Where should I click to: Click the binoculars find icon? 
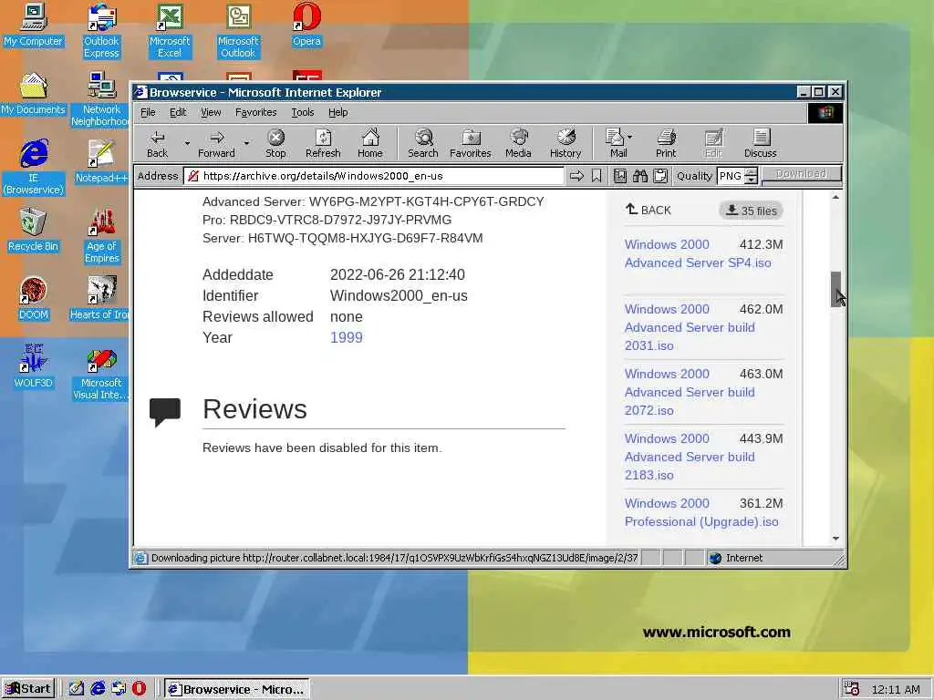click(x=640, y=176)
